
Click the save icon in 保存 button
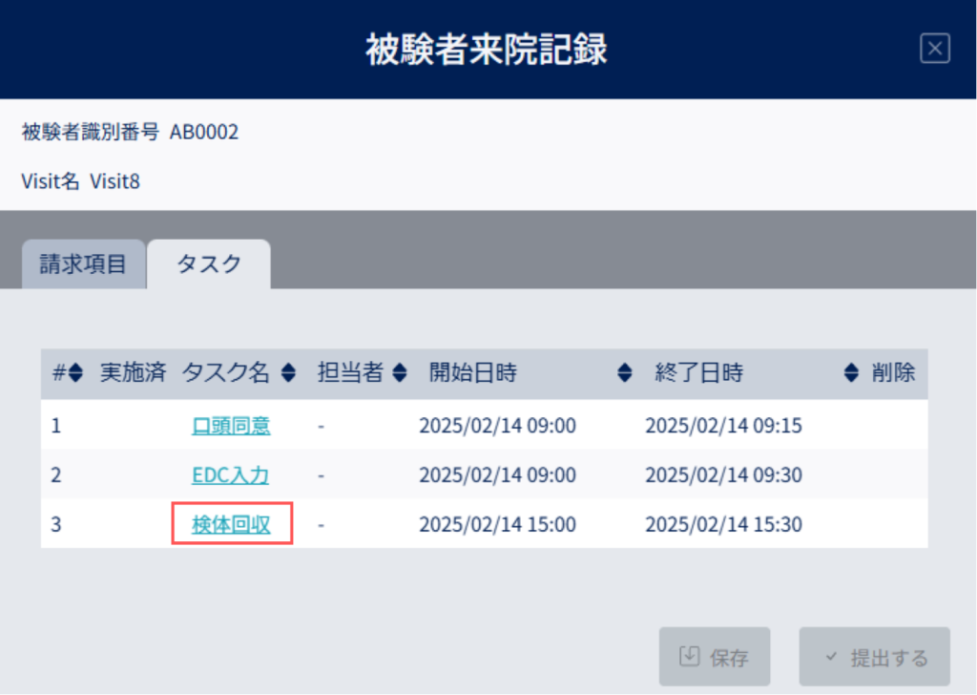pyautogui.click(x=689, y=657)
